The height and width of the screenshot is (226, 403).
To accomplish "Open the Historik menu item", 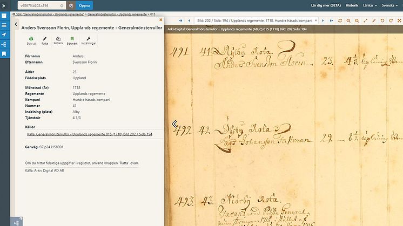I will (352, 5).
